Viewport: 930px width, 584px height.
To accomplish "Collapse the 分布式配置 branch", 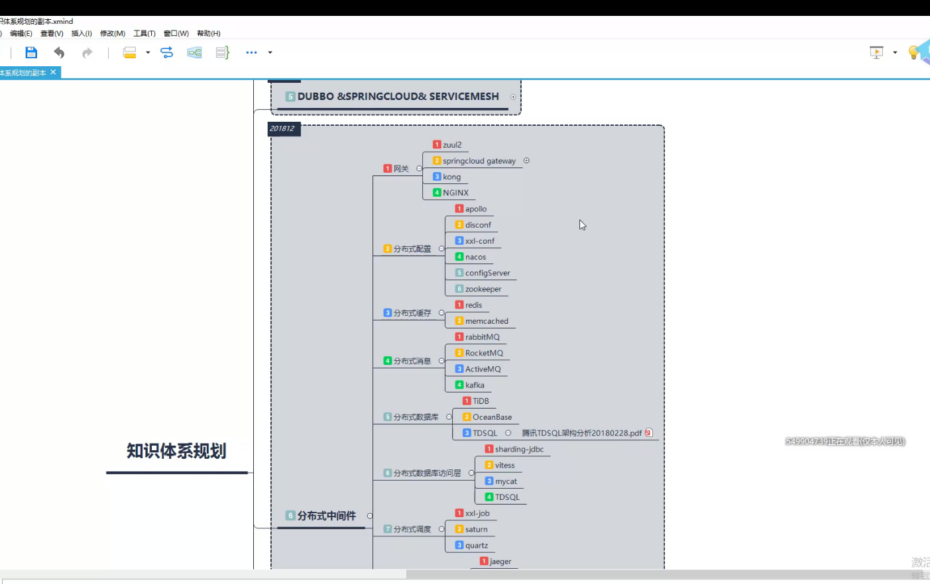I will 441,249.
